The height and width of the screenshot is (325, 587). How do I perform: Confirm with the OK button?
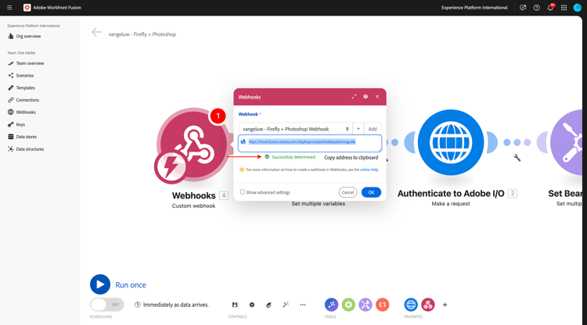(x=371, y=192)
